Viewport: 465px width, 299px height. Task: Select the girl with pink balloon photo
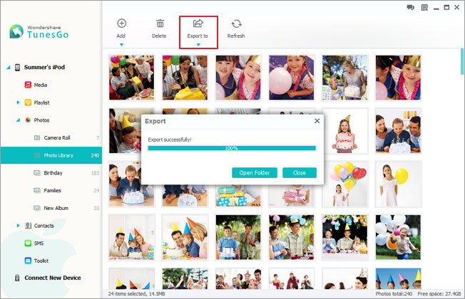[x=292, y=78]
